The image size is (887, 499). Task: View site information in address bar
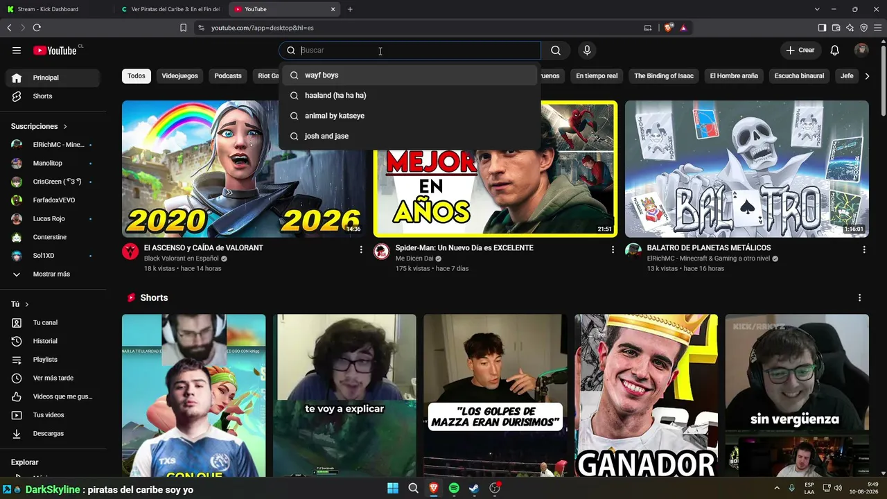201,28
